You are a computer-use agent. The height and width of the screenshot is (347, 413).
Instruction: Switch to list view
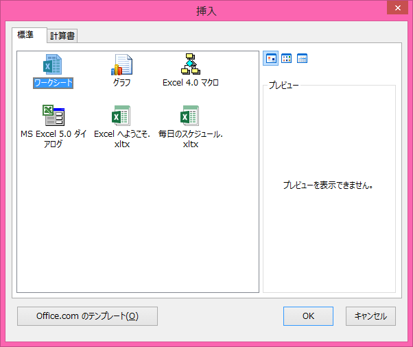point(286,58)
